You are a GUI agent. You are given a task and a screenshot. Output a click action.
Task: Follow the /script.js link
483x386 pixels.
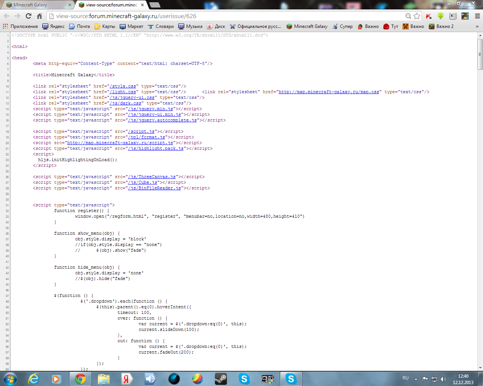click(x=141, y=132)
